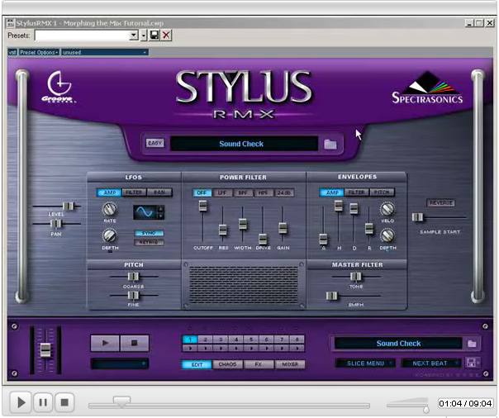Select the Envelopes PITCH tab
This screenshot has width=499, height=418.
point(382,192)
